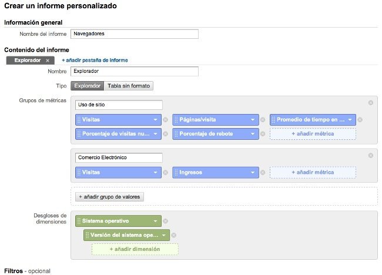The height and width of the screenshot is (275, 382).
Task: Delete the Uso de sitio metric group
Action: pyautogui.click(x=371, y=103)
